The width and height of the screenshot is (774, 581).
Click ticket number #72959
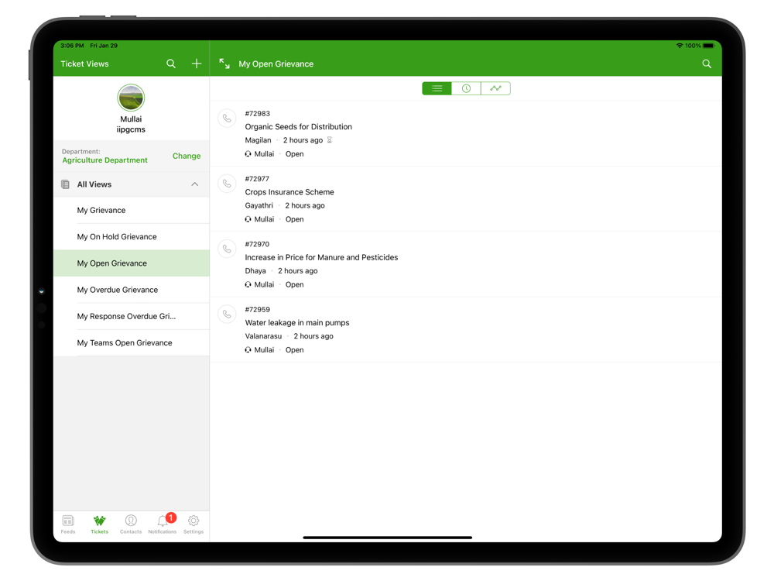[x=257, y=309]
